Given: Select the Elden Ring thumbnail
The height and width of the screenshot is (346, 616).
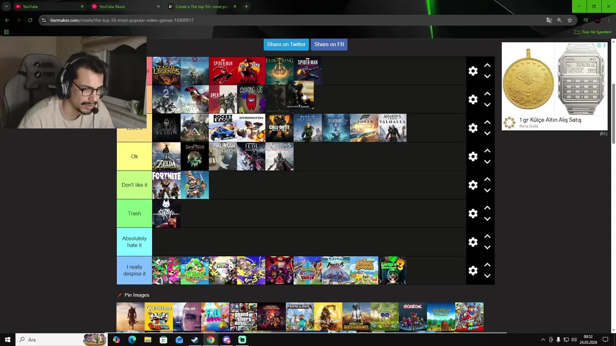Looking at the screenshot, I should click(280, 71).
